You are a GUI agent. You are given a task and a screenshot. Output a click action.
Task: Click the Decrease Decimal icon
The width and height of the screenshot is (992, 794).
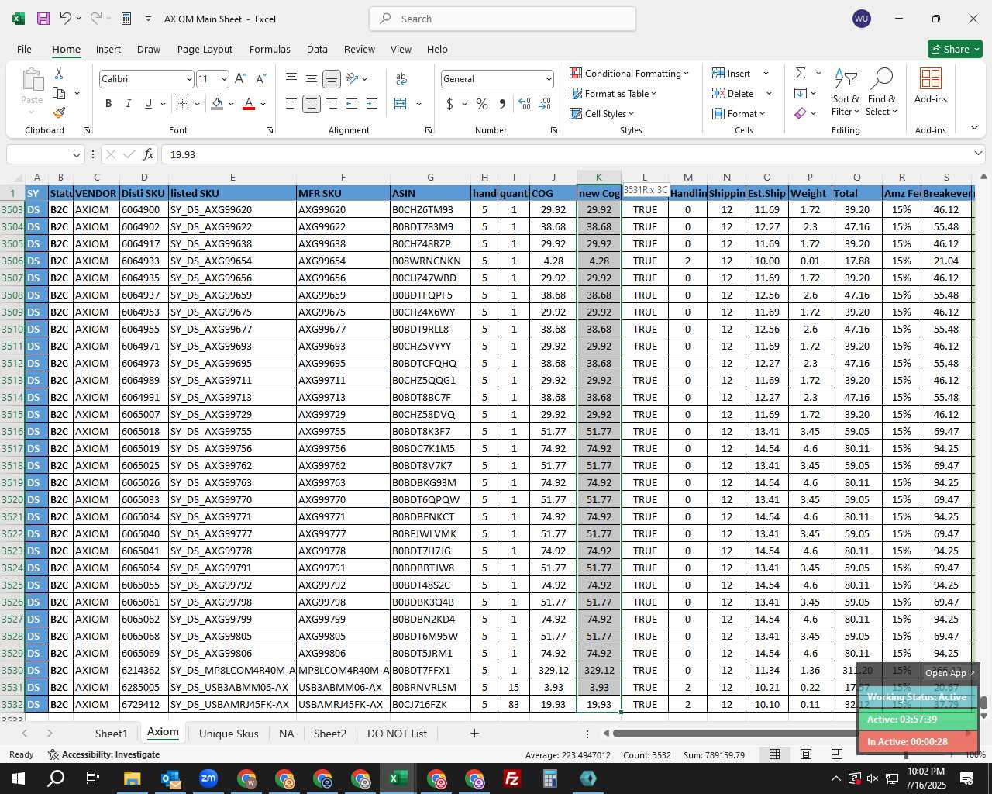[x=545, y=104]
